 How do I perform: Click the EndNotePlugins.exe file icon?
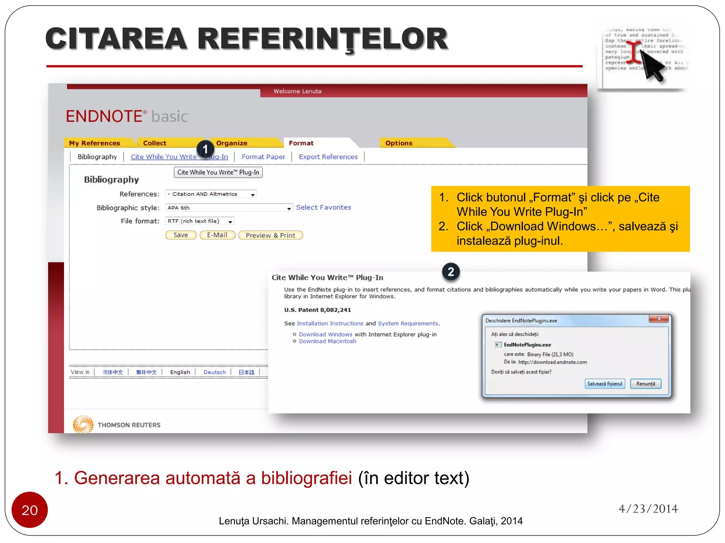[498, 345]
